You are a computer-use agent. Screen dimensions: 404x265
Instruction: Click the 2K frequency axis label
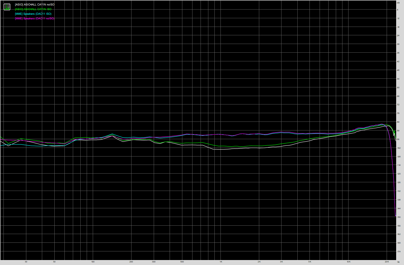click(259, 262)
